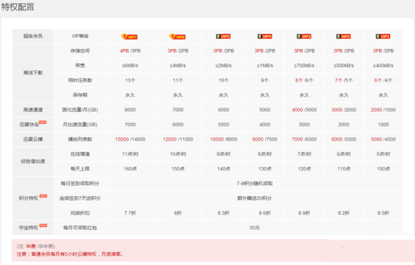The image size is (415, 265).
Task: Click the NEW tag beside 积分特权
Action: click(x=43, y=196)
